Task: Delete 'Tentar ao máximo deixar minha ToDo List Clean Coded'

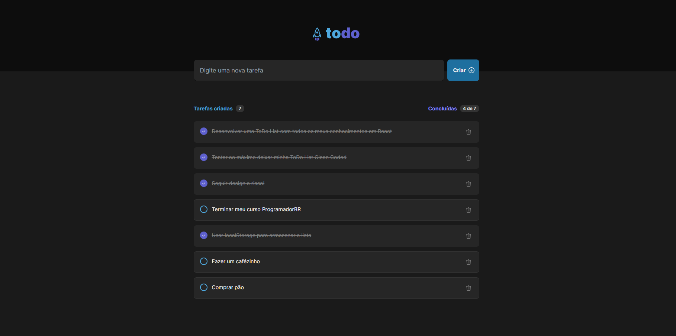Action: pyautogui.click(x=468, y=158)
